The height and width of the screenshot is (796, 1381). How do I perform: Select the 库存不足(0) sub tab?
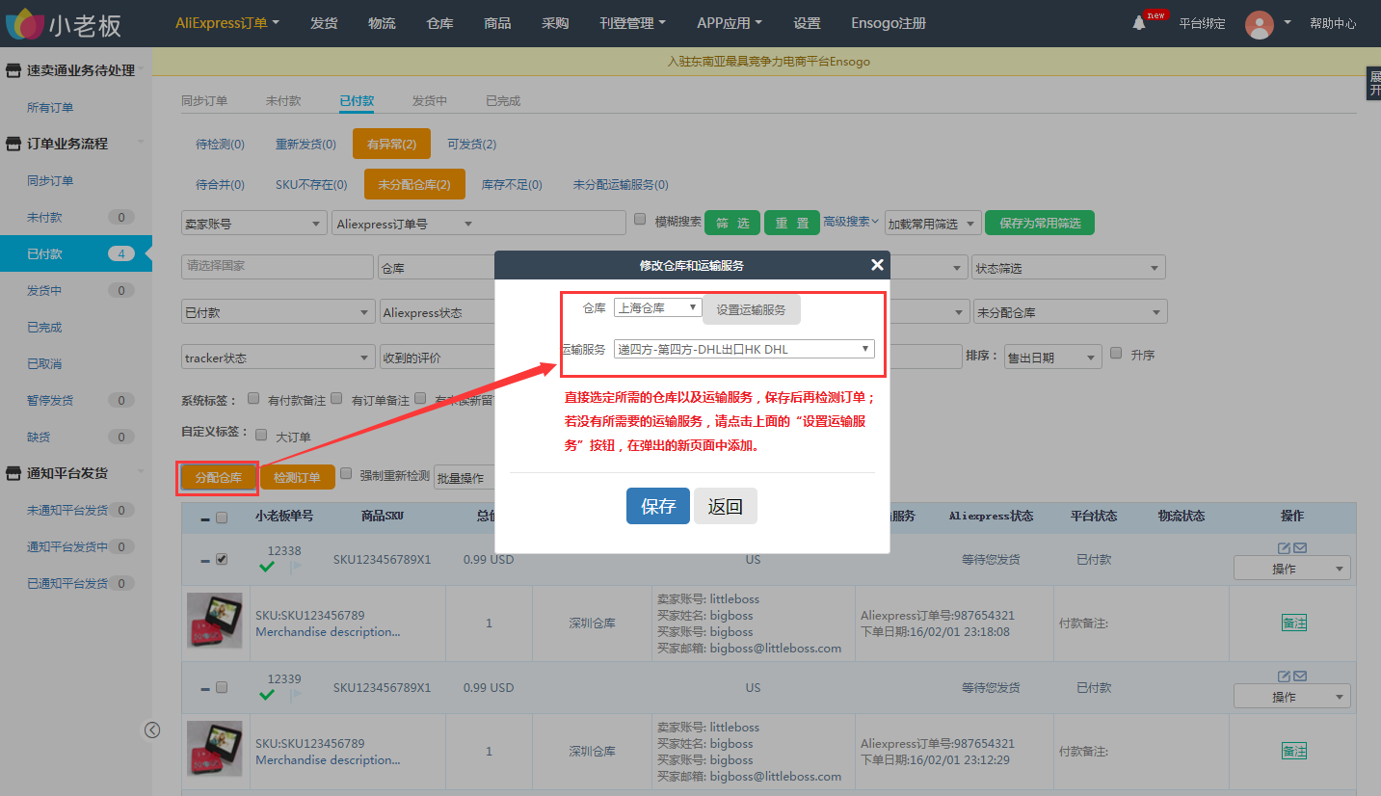pos(512,184)
